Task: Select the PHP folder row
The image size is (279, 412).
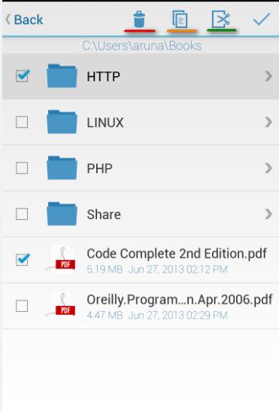Action: (x=141, y=168)
